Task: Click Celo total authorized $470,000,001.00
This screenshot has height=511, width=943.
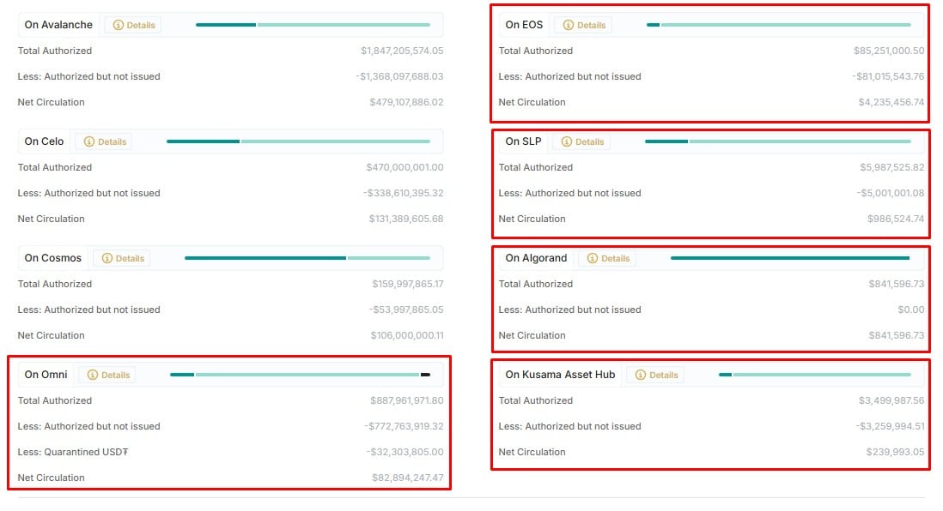Action: 405,167
